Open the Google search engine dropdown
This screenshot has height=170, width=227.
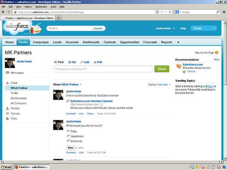180,12
